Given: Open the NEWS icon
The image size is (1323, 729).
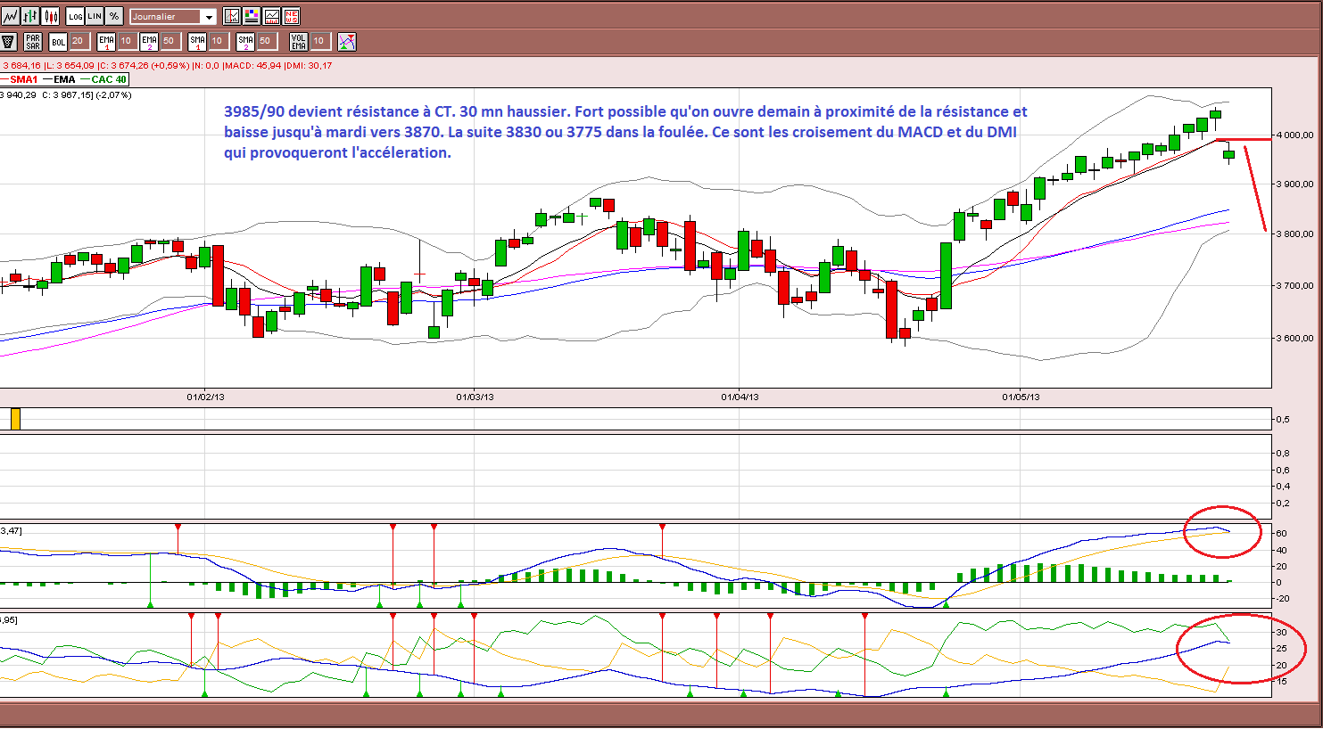Looking at the screenshot, I should (x=291, y=16).
